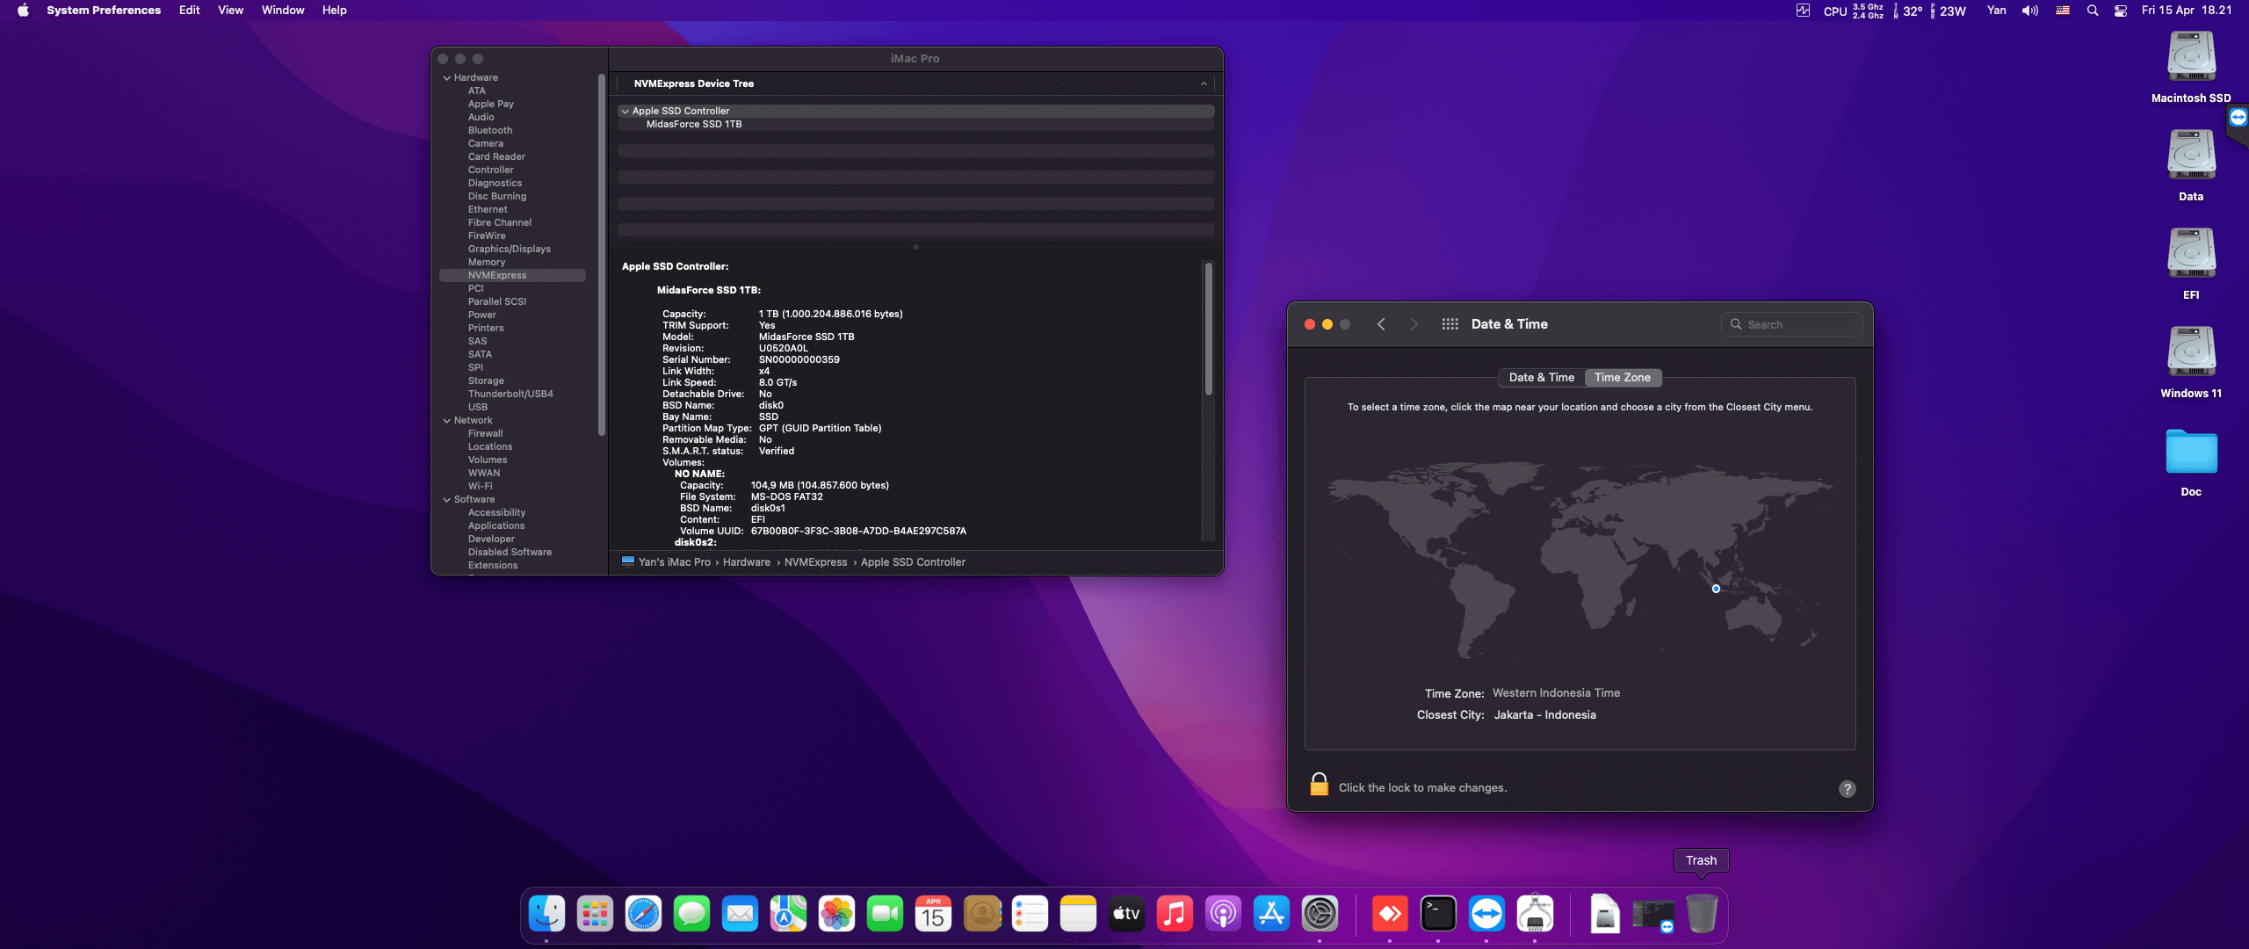Show all preferences grid icon

point(1450,324)
